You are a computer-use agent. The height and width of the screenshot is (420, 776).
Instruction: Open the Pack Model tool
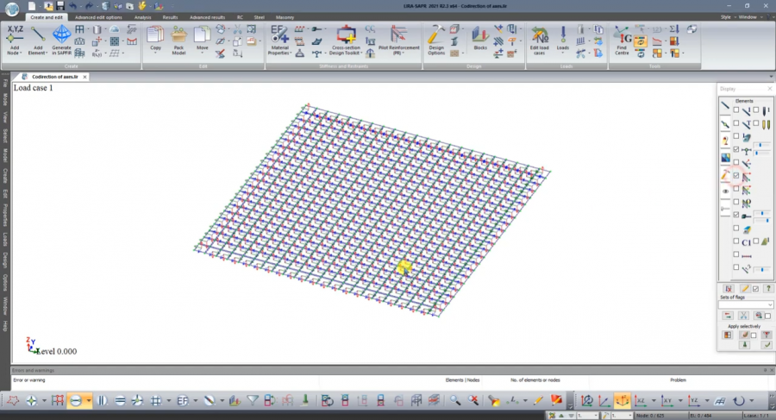tap(178, 39)
